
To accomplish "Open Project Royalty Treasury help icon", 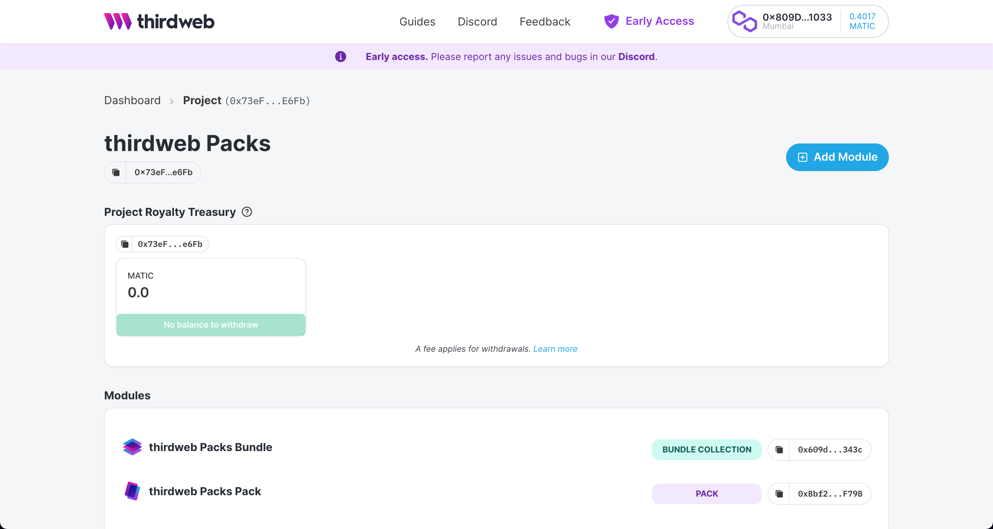I will [x=247, y=212].
